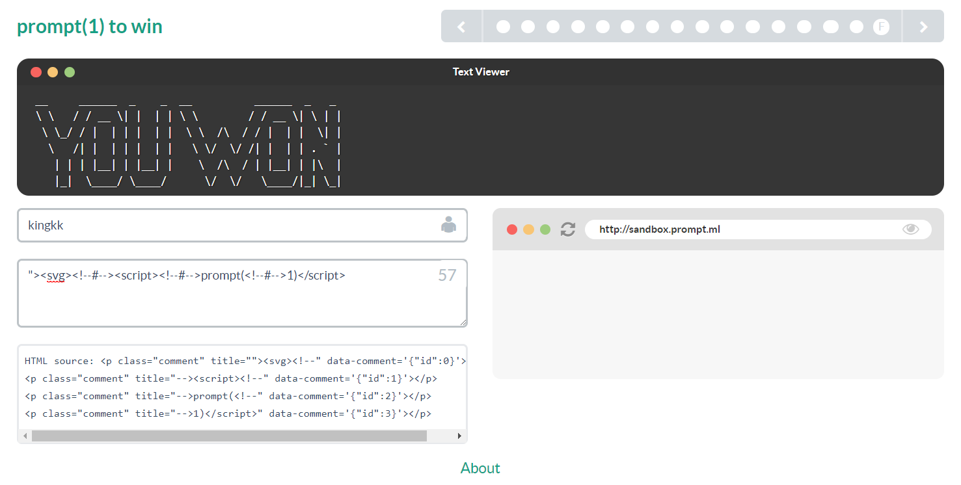Viewport: 961px width, 485px height.
Task: Select the second level dot
Action: [528, 27]
